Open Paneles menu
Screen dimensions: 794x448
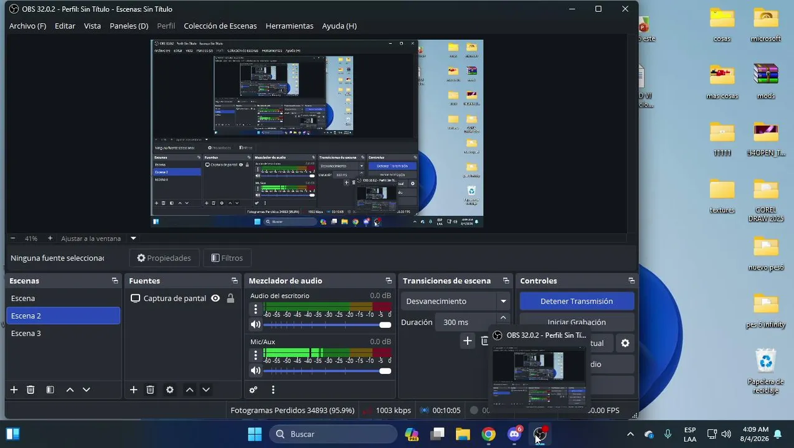pos(129,26)
